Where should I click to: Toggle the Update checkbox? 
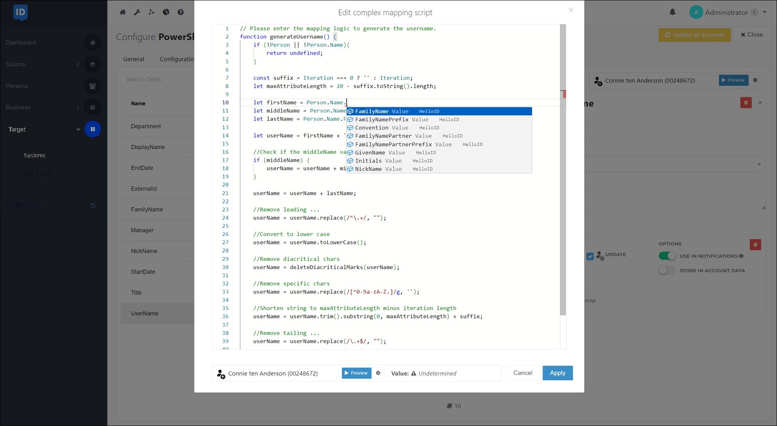[590, 256]
